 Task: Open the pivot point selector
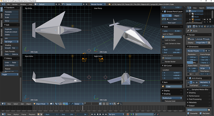(x=57, y=104)
